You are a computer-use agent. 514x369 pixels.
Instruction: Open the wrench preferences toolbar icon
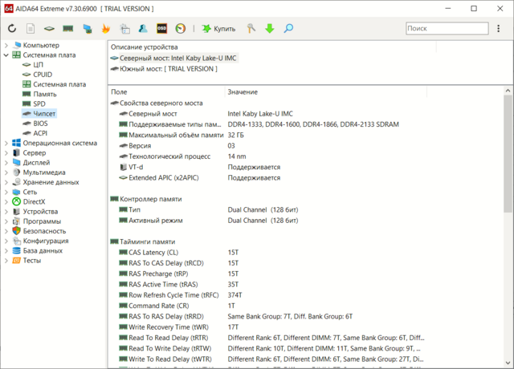[251, 29]
